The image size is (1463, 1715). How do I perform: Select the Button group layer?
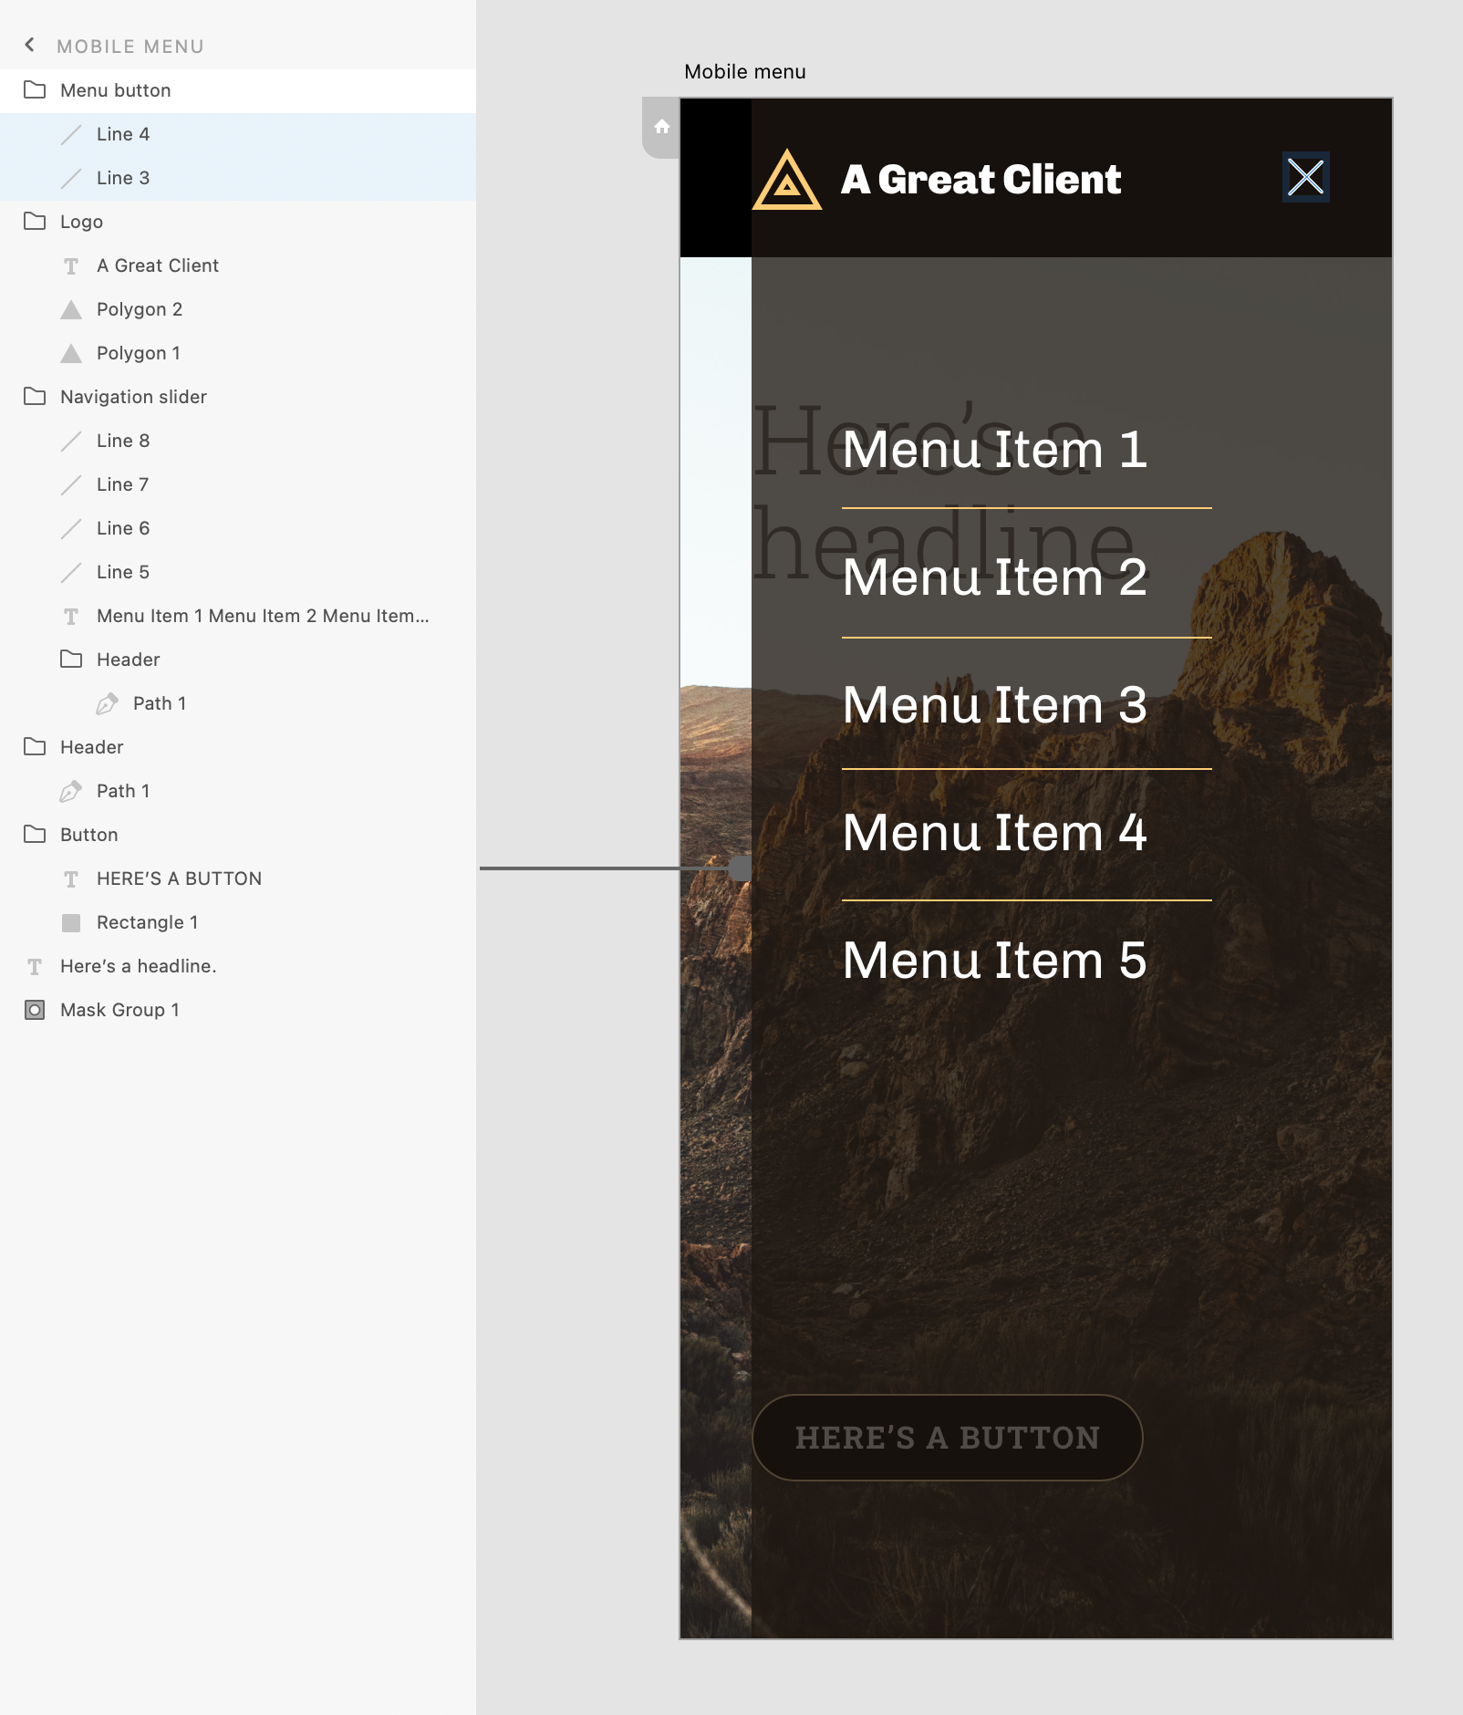pyautogui.click(x=238, y=835)
